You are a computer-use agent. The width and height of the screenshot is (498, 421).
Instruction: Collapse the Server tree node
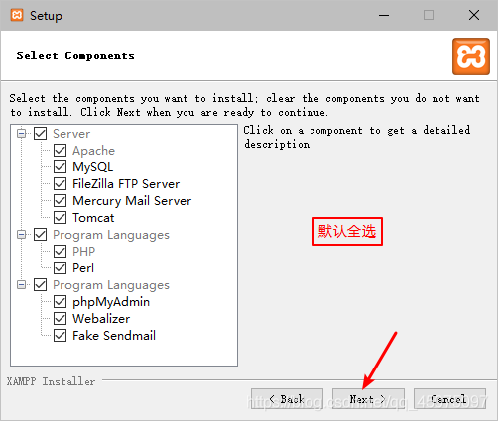(21, 134)
